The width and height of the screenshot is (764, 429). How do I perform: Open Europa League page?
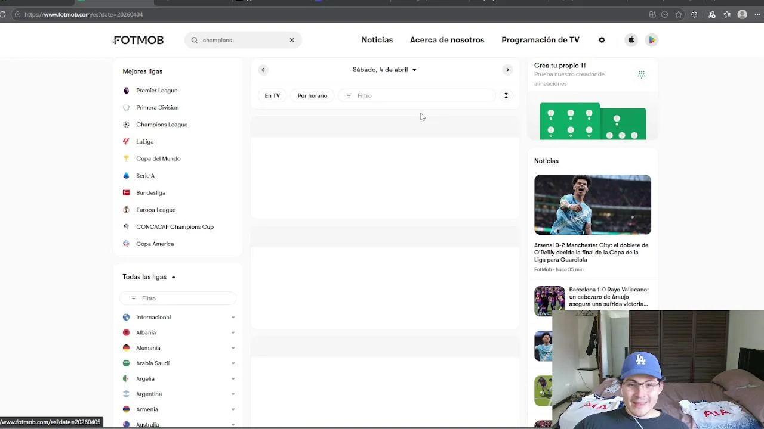click(x=156, y=210)
